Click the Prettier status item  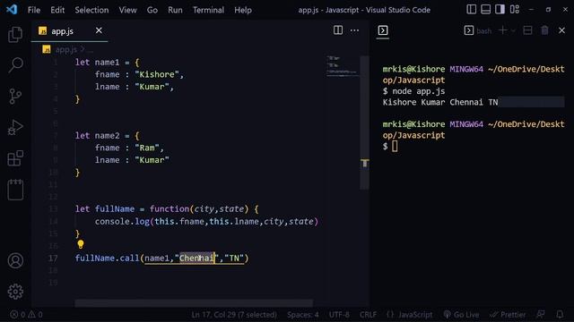tap(508, 314)
